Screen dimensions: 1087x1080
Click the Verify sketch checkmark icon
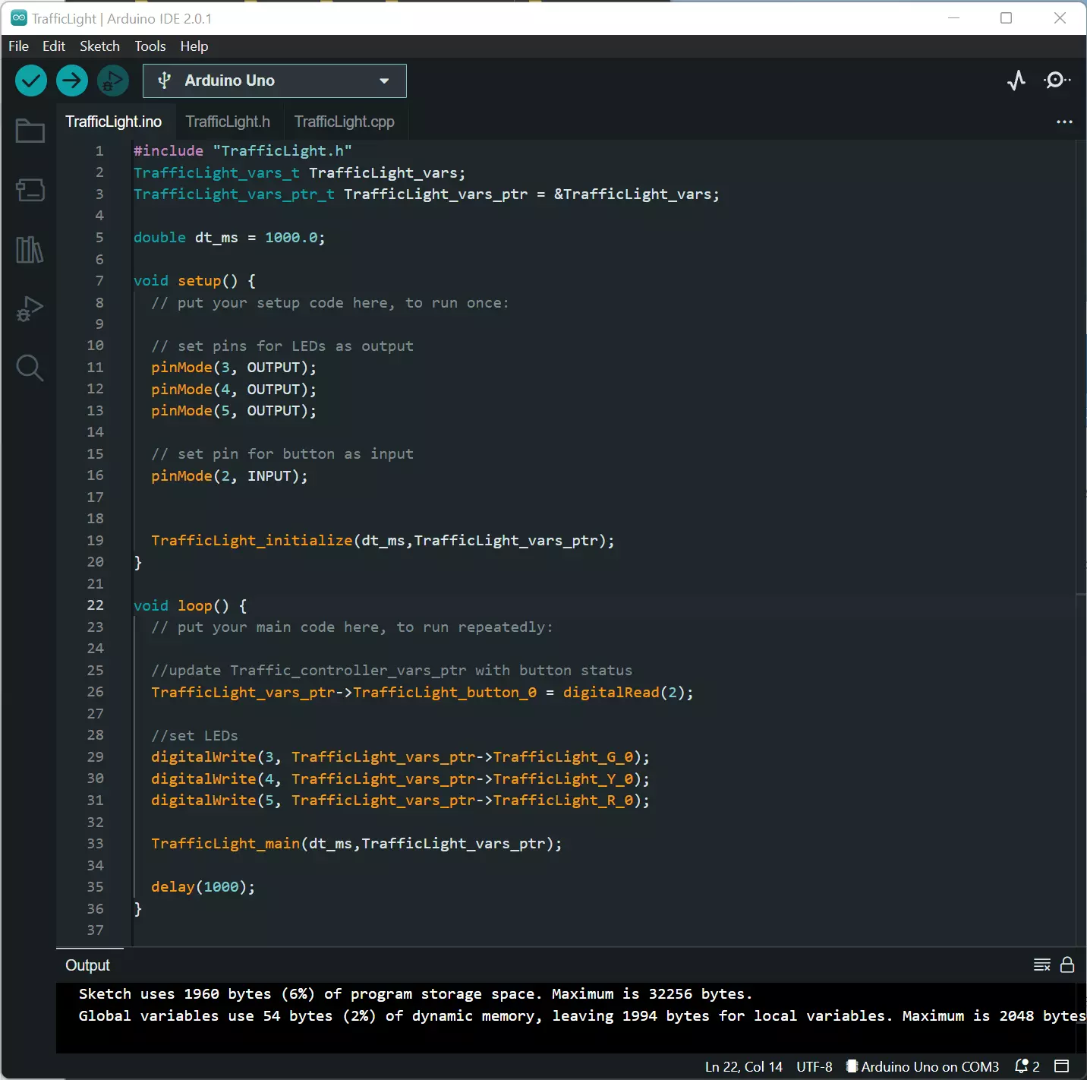30,81
